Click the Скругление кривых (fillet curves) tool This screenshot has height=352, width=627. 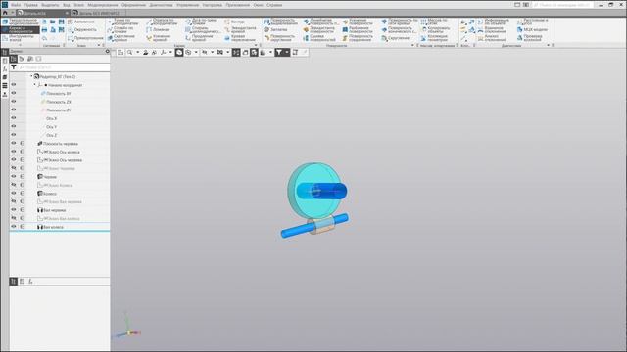tap(121, 38)
